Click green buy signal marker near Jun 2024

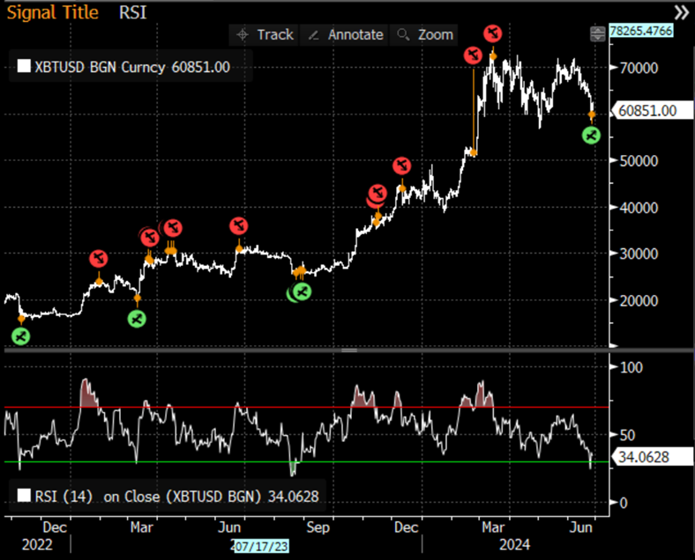(591, 135)
